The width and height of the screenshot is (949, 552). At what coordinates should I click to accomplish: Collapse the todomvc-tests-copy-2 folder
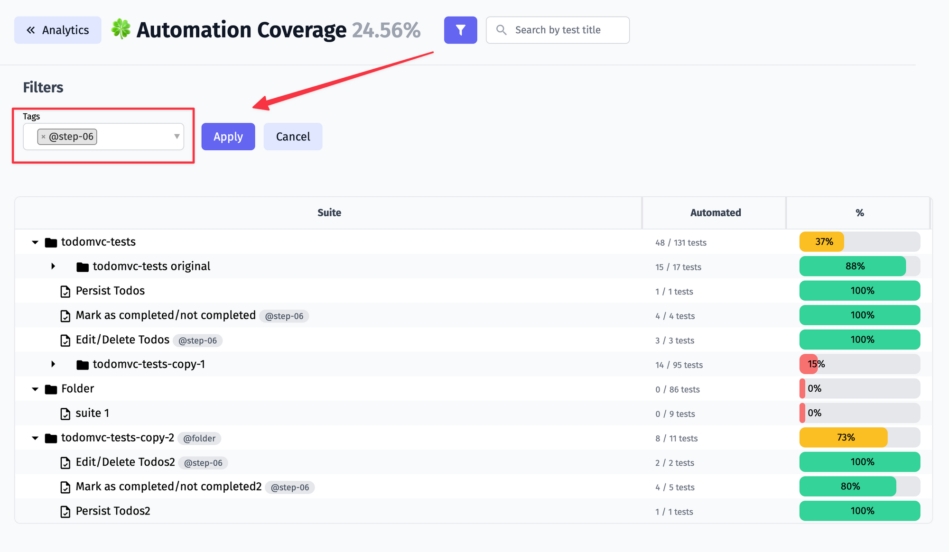pos(35,438)
